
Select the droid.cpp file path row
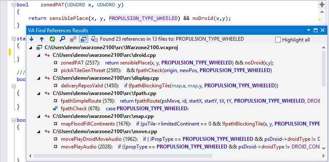point(104,56)
